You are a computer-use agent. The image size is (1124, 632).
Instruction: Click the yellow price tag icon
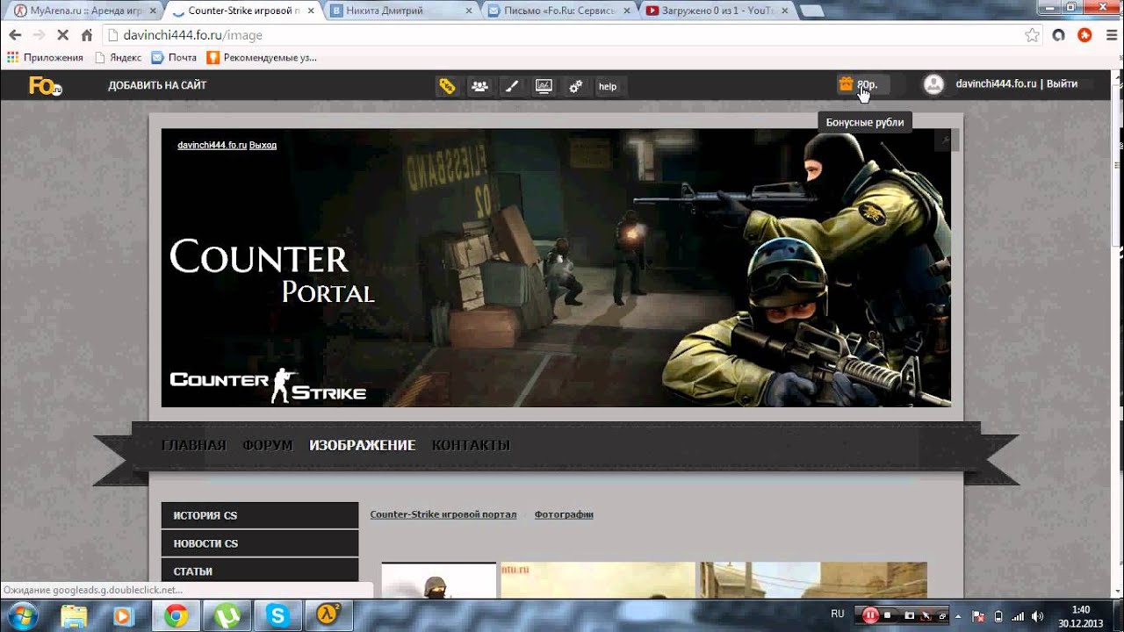(x=447, y=86)
